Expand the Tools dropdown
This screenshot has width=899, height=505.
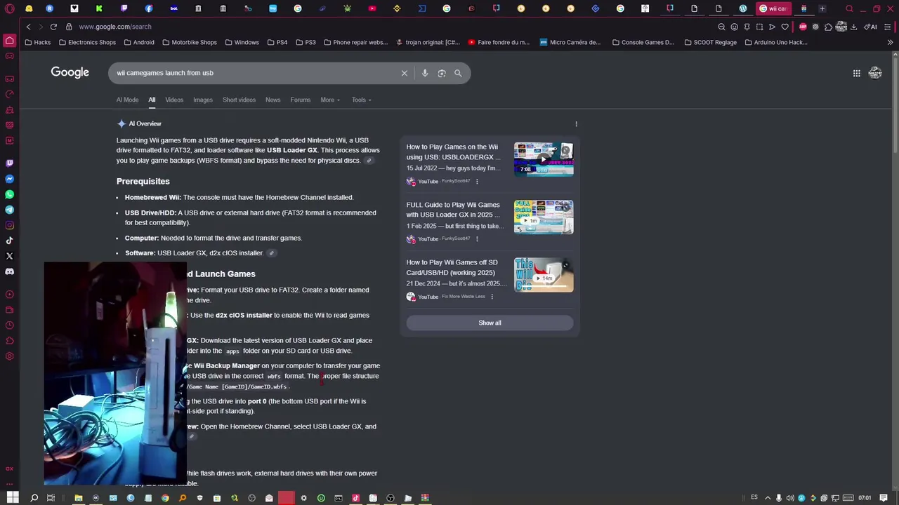(361, 100)
